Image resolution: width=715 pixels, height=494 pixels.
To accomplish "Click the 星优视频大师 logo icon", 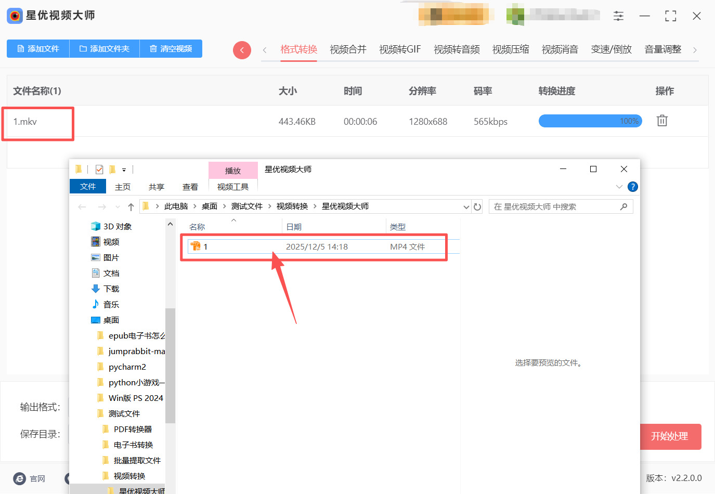I will (x=14, y=16).
